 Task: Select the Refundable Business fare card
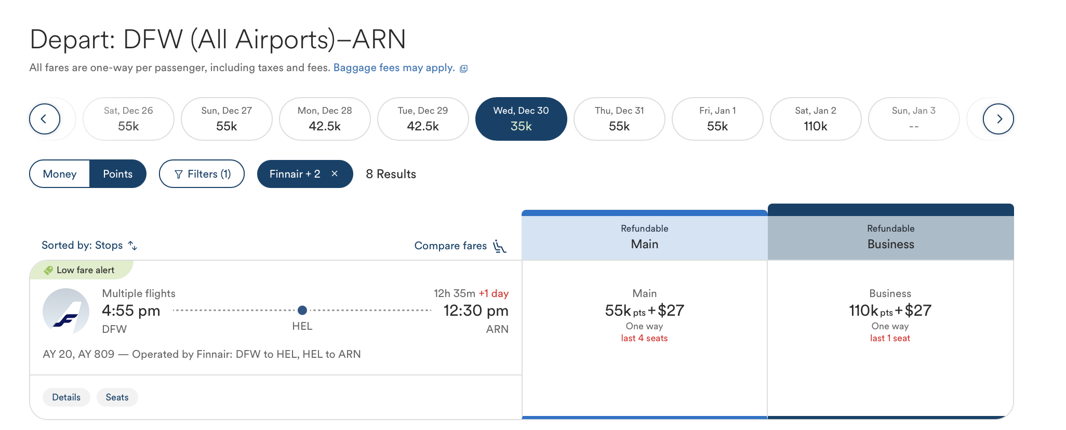pos(890,312)
